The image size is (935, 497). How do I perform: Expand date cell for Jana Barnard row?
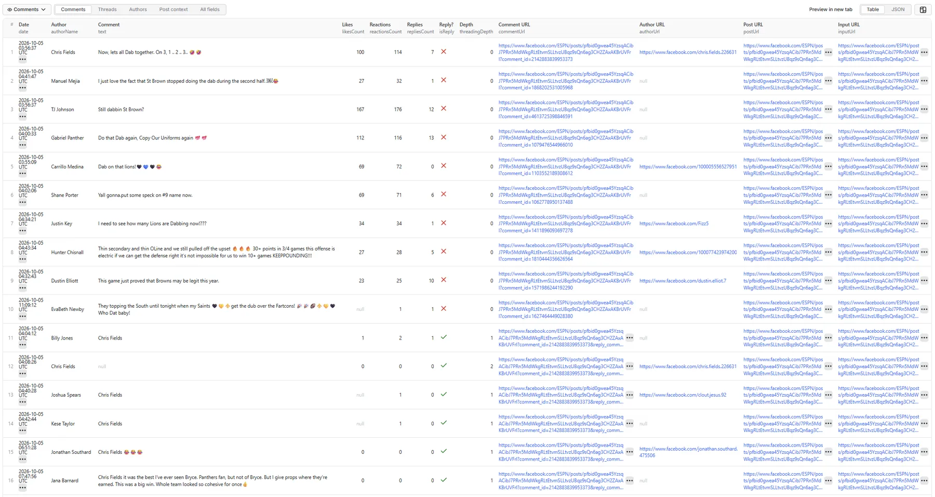tap(22, 488)
